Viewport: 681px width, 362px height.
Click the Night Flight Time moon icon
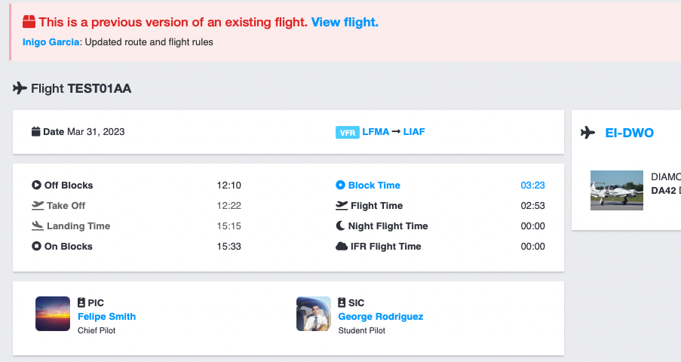click(x=341, y=225)
